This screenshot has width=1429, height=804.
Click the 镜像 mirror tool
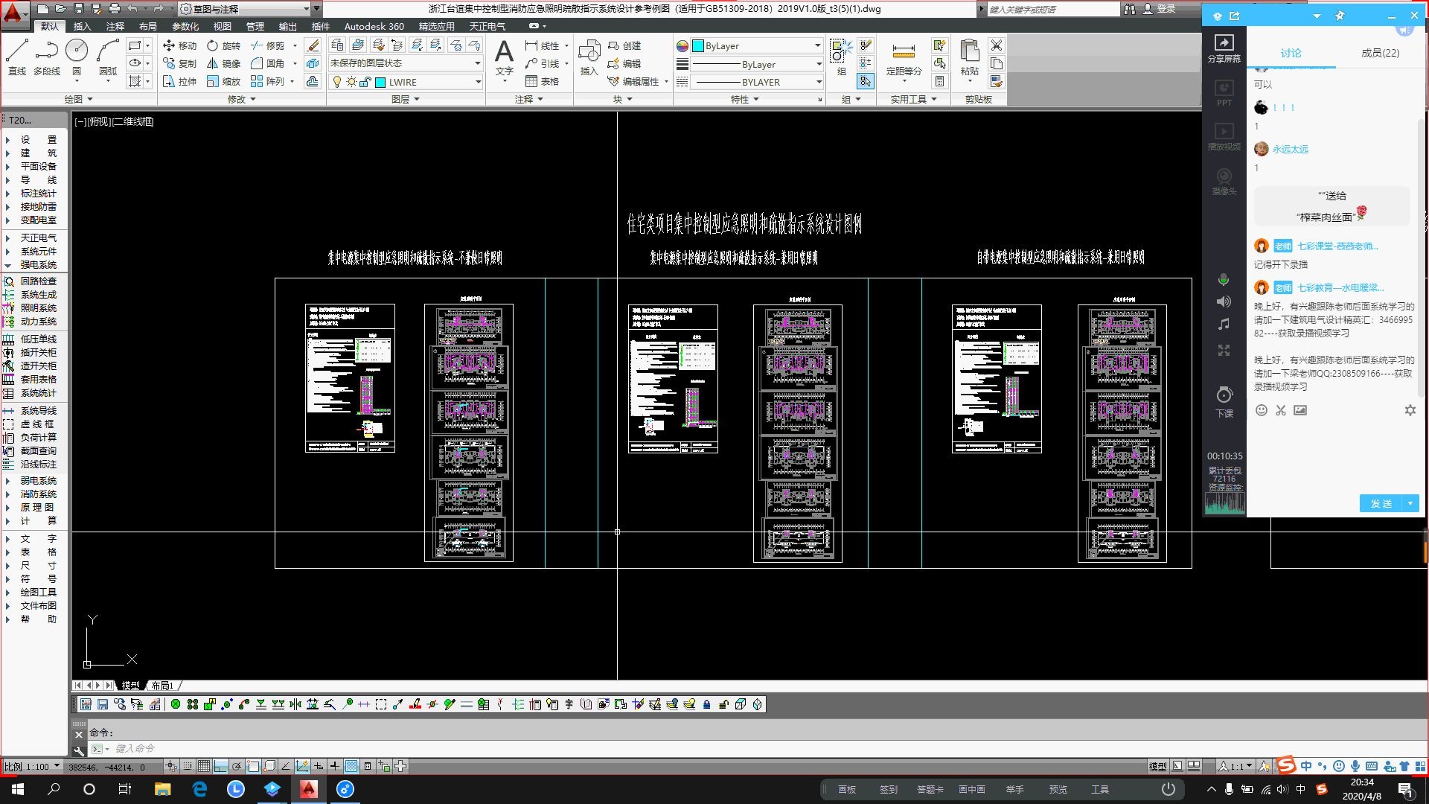pyautogui.click(x=223, y=63)
